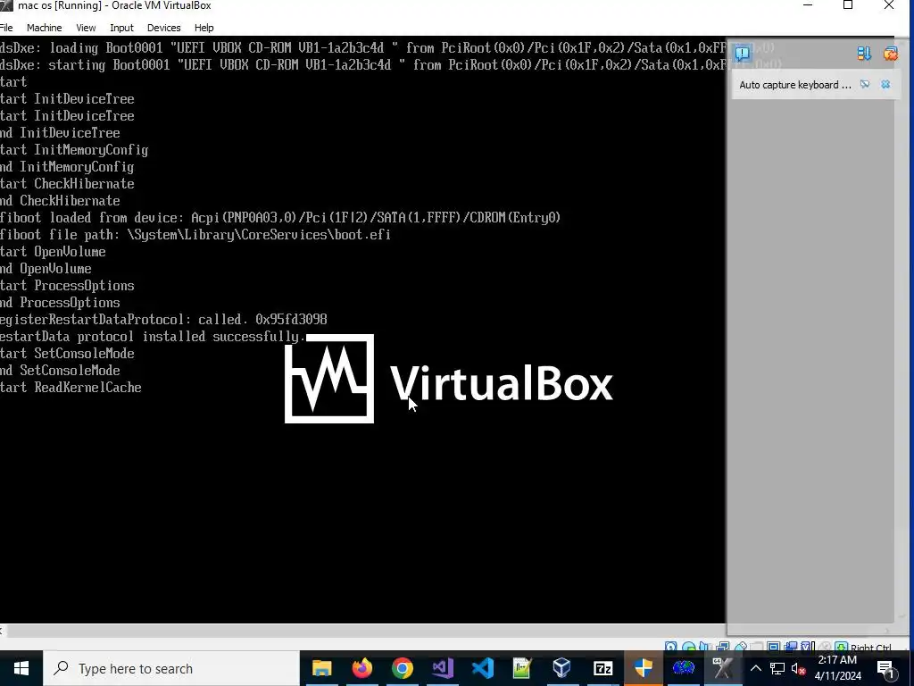This screenshot has height=686, width=914.
Task: Open the notification center speech bubble icon
Action: pos(742,54)
